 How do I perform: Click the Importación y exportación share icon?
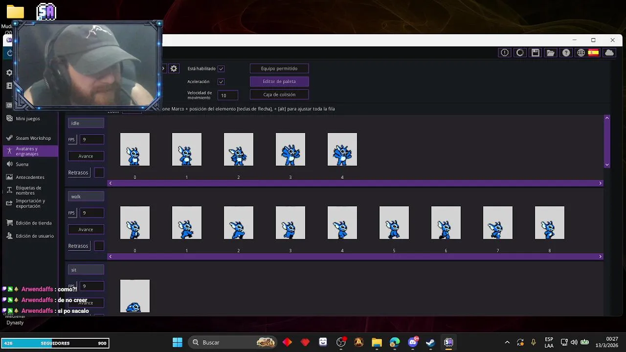[x=9, y=203]
